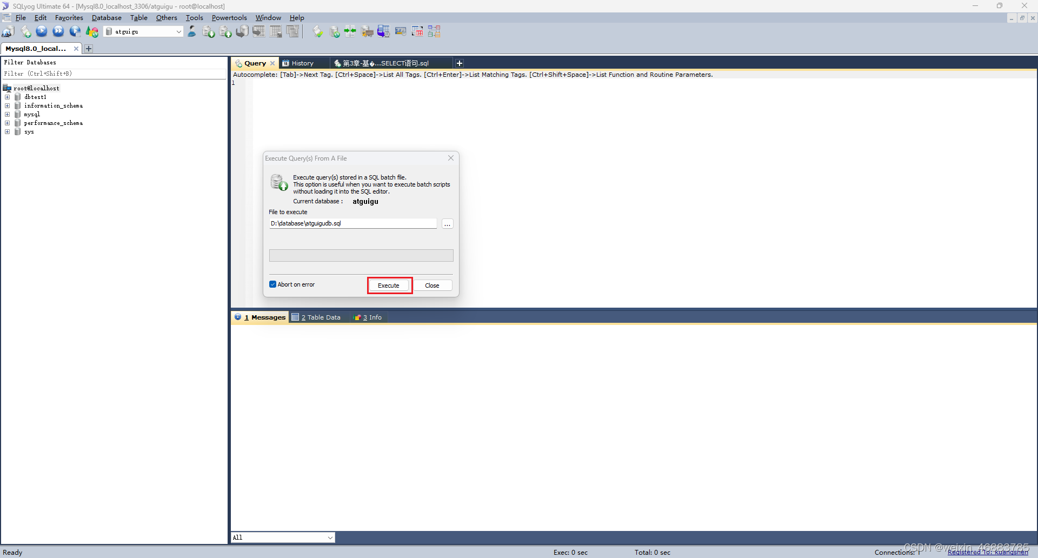
Task: Click the Filter Databases input field
Action: (114, 74)
